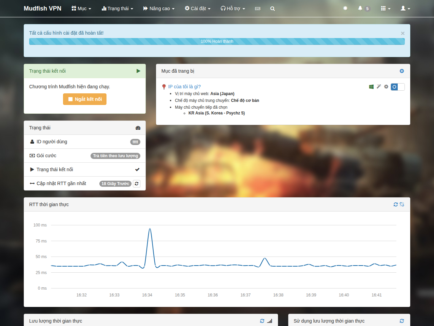Click the Windows logo icon on the item

coord(371,87)
